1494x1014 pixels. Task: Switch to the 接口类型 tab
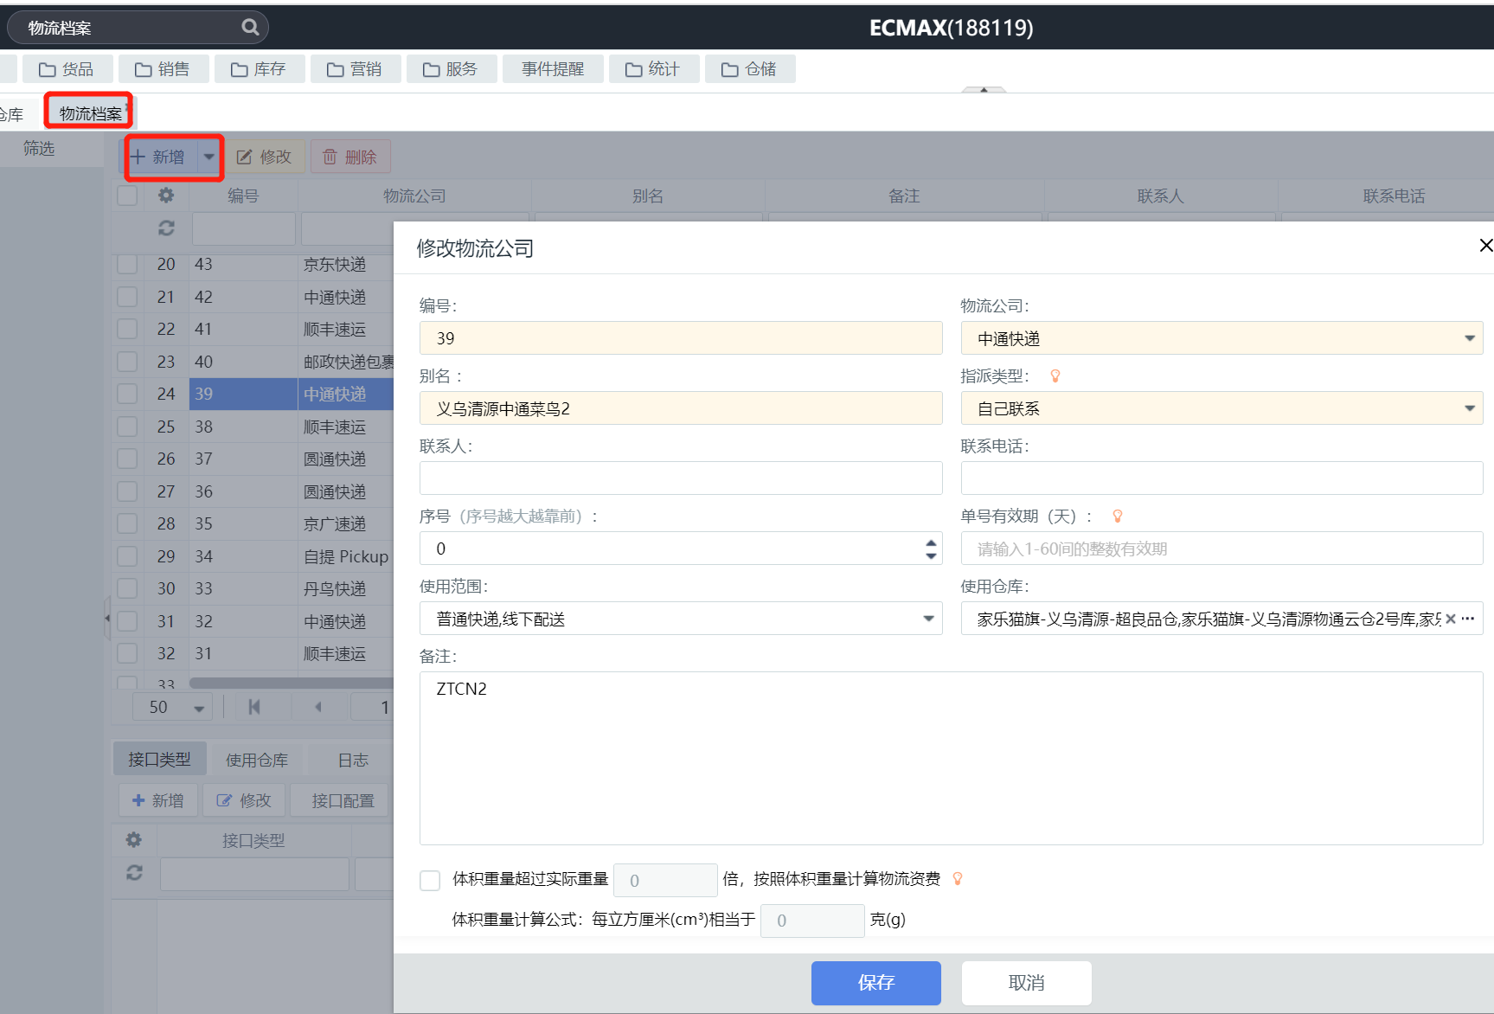[159, 760]
